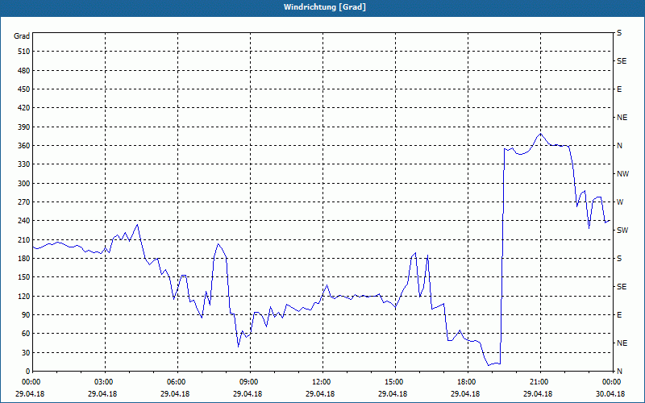Pick the 15:00 time axis label

pyautogui.click(x=395, y=381)
